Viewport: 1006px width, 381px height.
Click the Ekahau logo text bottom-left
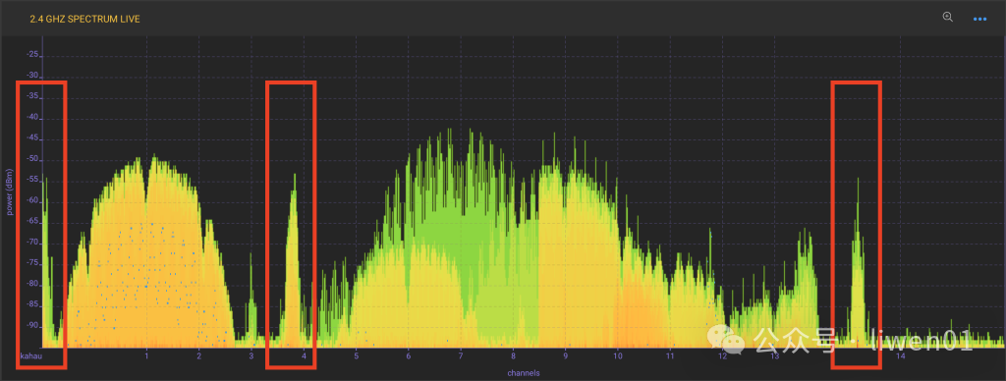coord(30,356)
